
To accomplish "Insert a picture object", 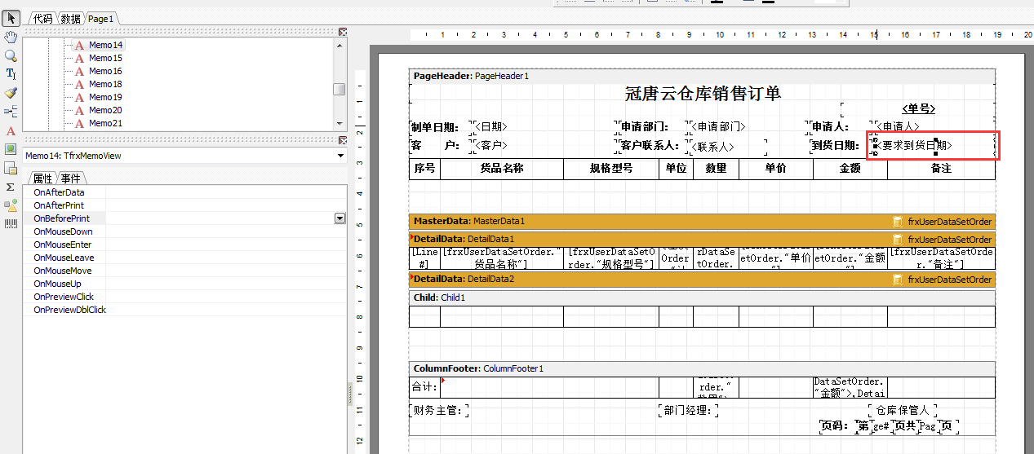I will 11,149.
